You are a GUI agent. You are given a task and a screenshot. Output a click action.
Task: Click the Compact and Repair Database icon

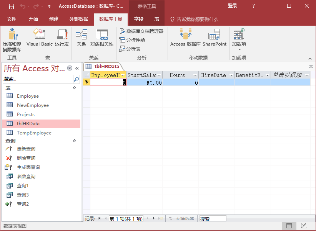(12, 39)
